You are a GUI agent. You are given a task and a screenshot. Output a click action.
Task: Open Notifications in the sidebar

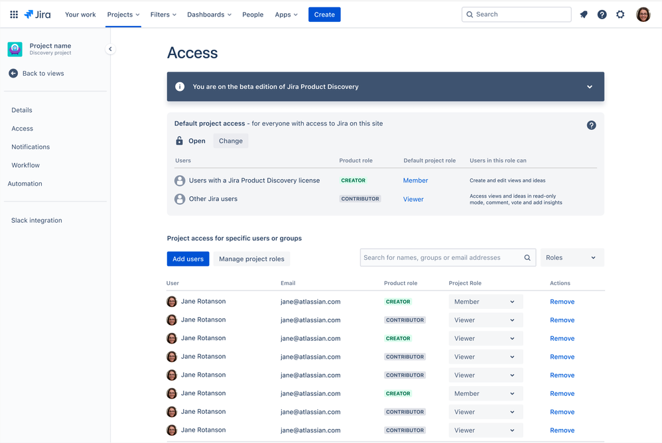(x=31, y=147)
